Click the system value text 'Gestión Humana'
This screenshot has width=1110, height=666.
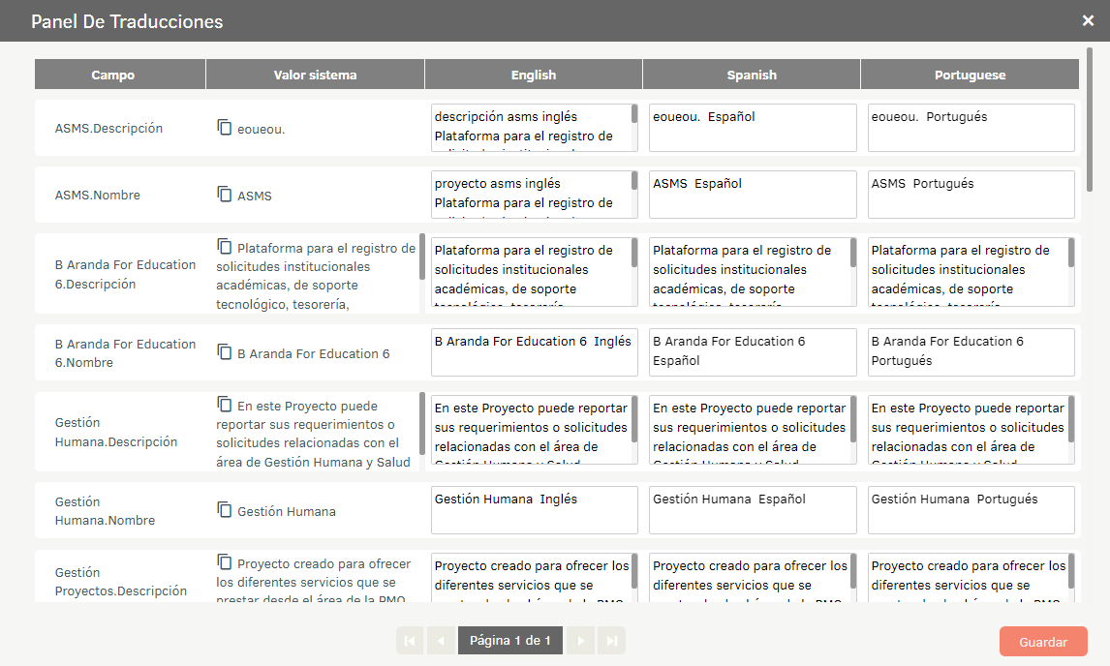coord(287,511)
